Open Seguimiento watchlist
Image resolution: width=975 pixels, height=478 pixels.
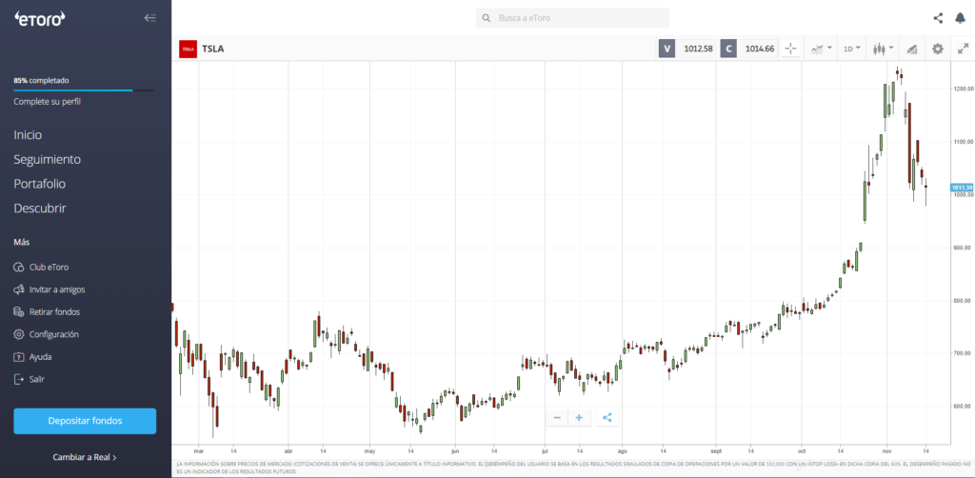point(48,160)
